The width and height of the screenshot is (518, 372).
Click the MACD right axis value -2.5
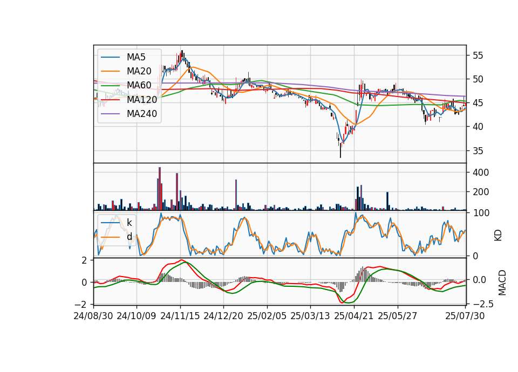483,304
